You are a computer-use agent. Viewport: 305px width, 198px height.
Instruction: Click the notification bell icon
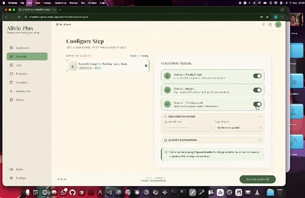click(x=264, y=25)
